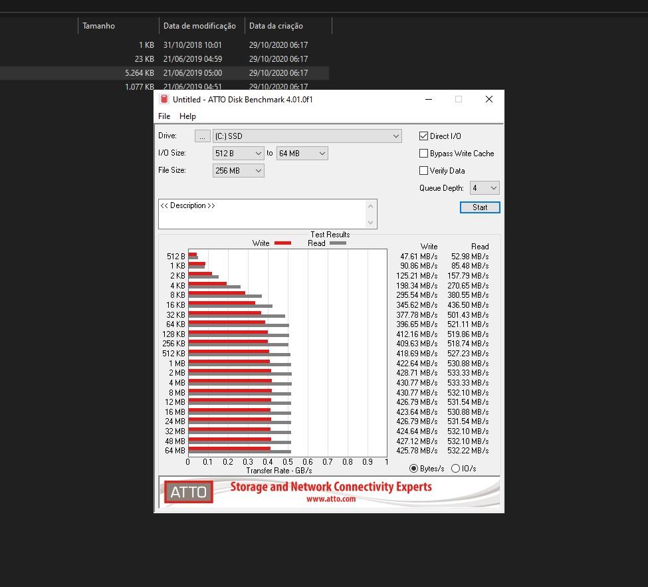Enable the Verify Data checkbox
This screenshot has height=587, width=648.
pos(423,171)
